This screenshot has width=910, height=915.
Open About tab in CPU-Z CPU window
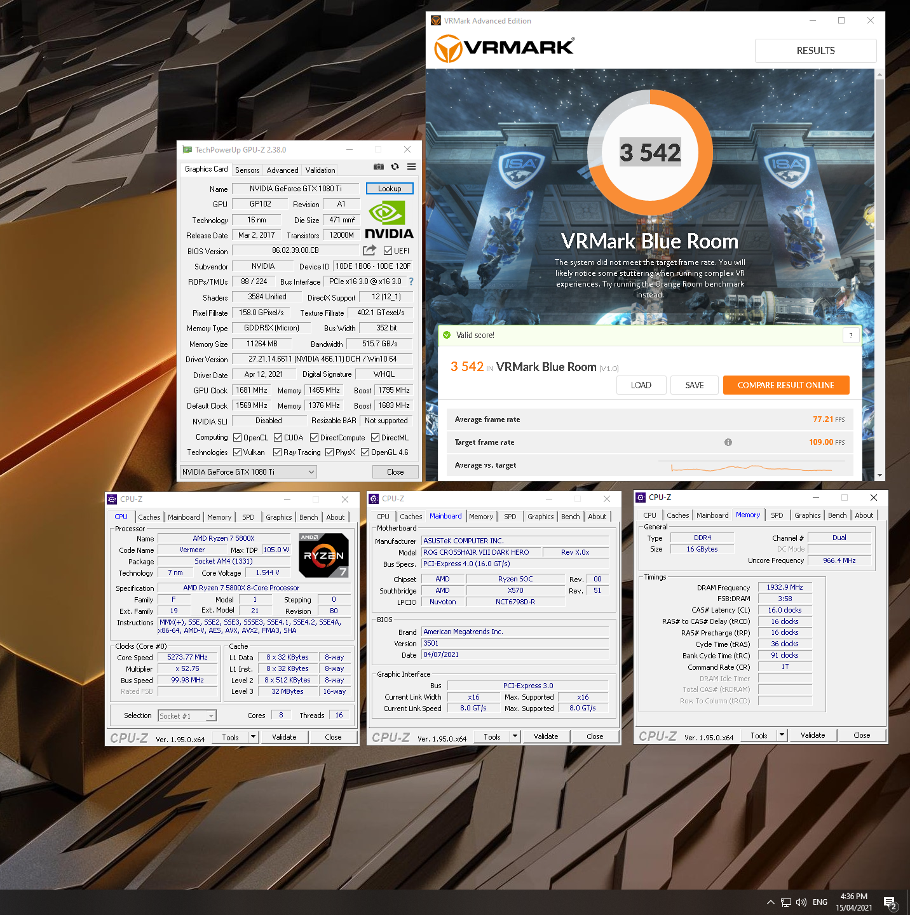pyautogui.click(x=336, y=517)
